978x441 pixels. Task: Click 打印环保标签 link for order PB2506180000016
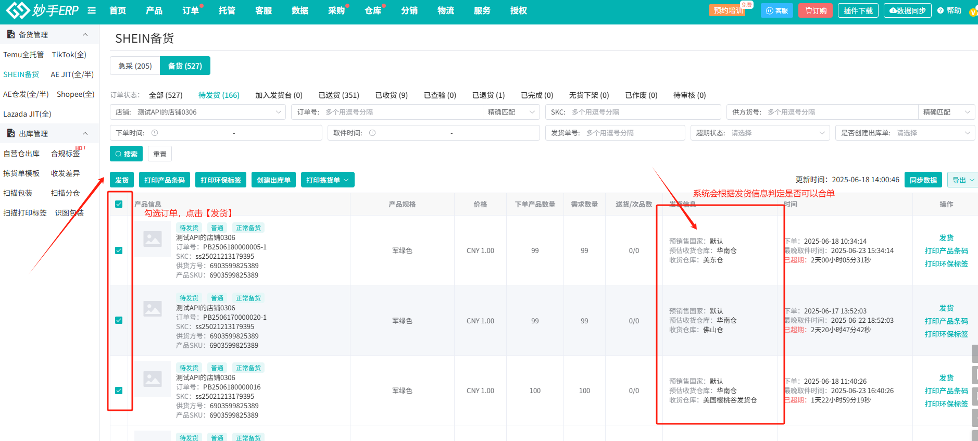click(946, 404)
